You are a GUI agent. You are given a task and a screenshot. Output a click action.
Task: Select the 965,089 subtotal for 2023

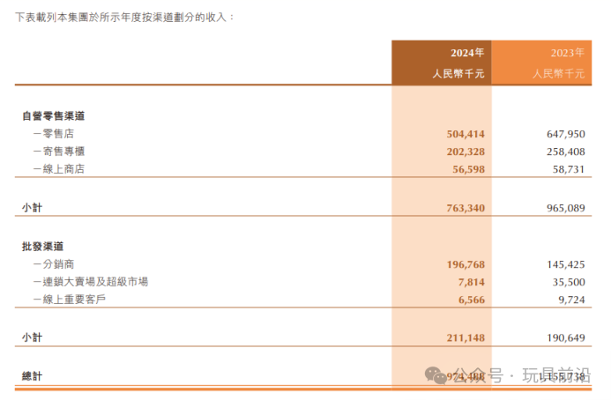click(566, 208)
